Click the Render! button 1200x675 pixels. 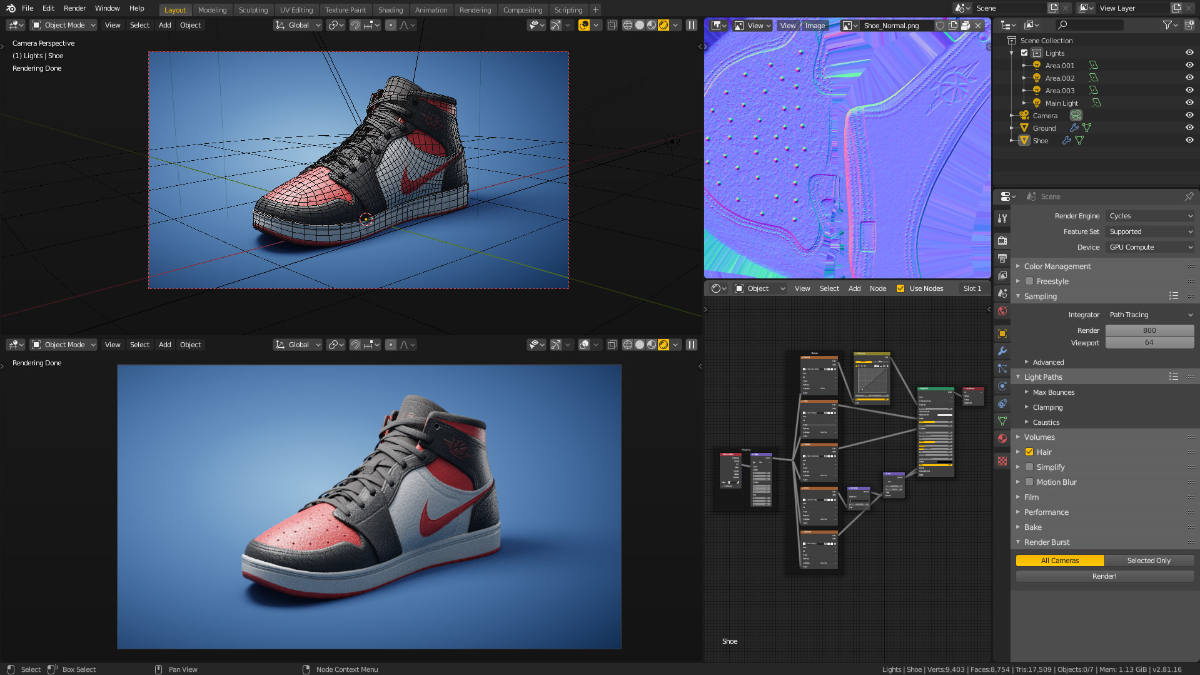(x=1104, y=576)
